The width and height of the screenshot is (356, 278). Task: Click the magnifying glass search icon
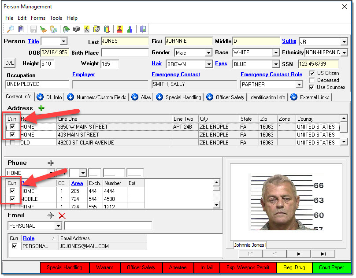click(10, 30)
